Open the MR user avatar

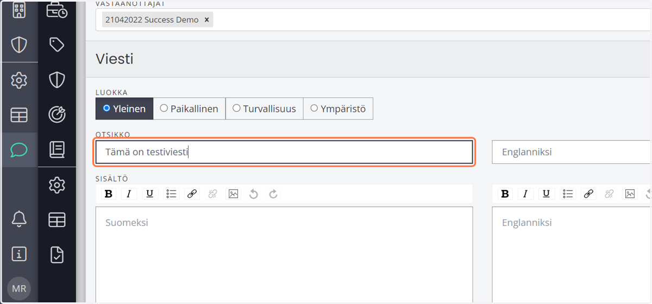click(x=19, y=288)
